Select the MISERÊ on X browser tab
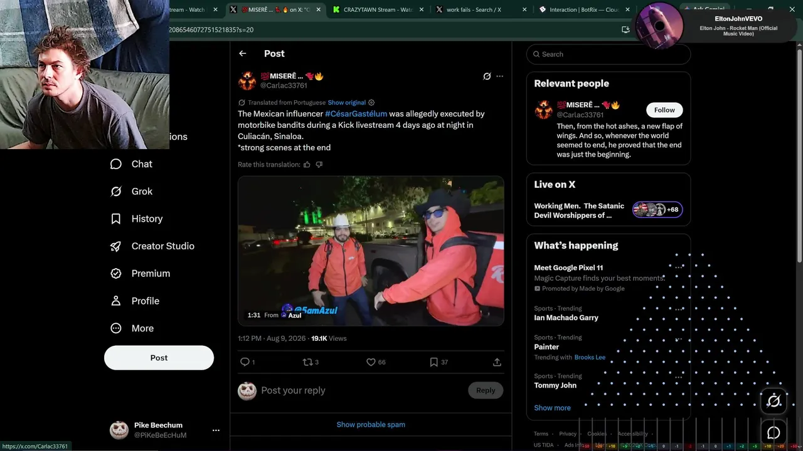 coord(276,9)
